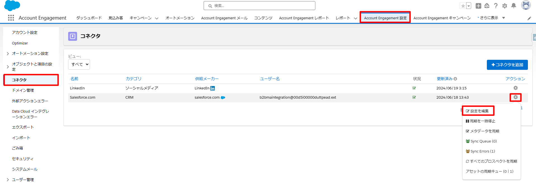Expand the さらに表示 overflow menu

pos(491,18)
